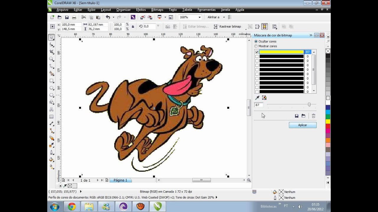Click the mirror horizontally icon
Viewport: 378px width, 212px height.
(168, 26)
